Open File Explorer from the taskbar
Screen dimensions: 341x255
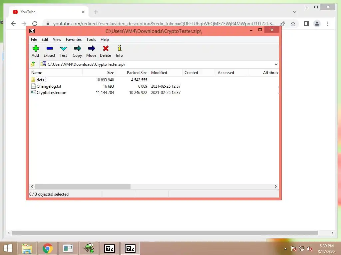27,248
